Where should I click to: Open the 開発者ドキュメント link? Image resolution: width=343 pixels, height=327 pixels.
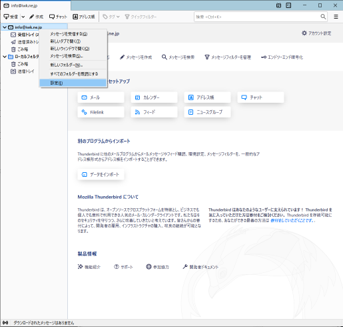pos(200,267)
